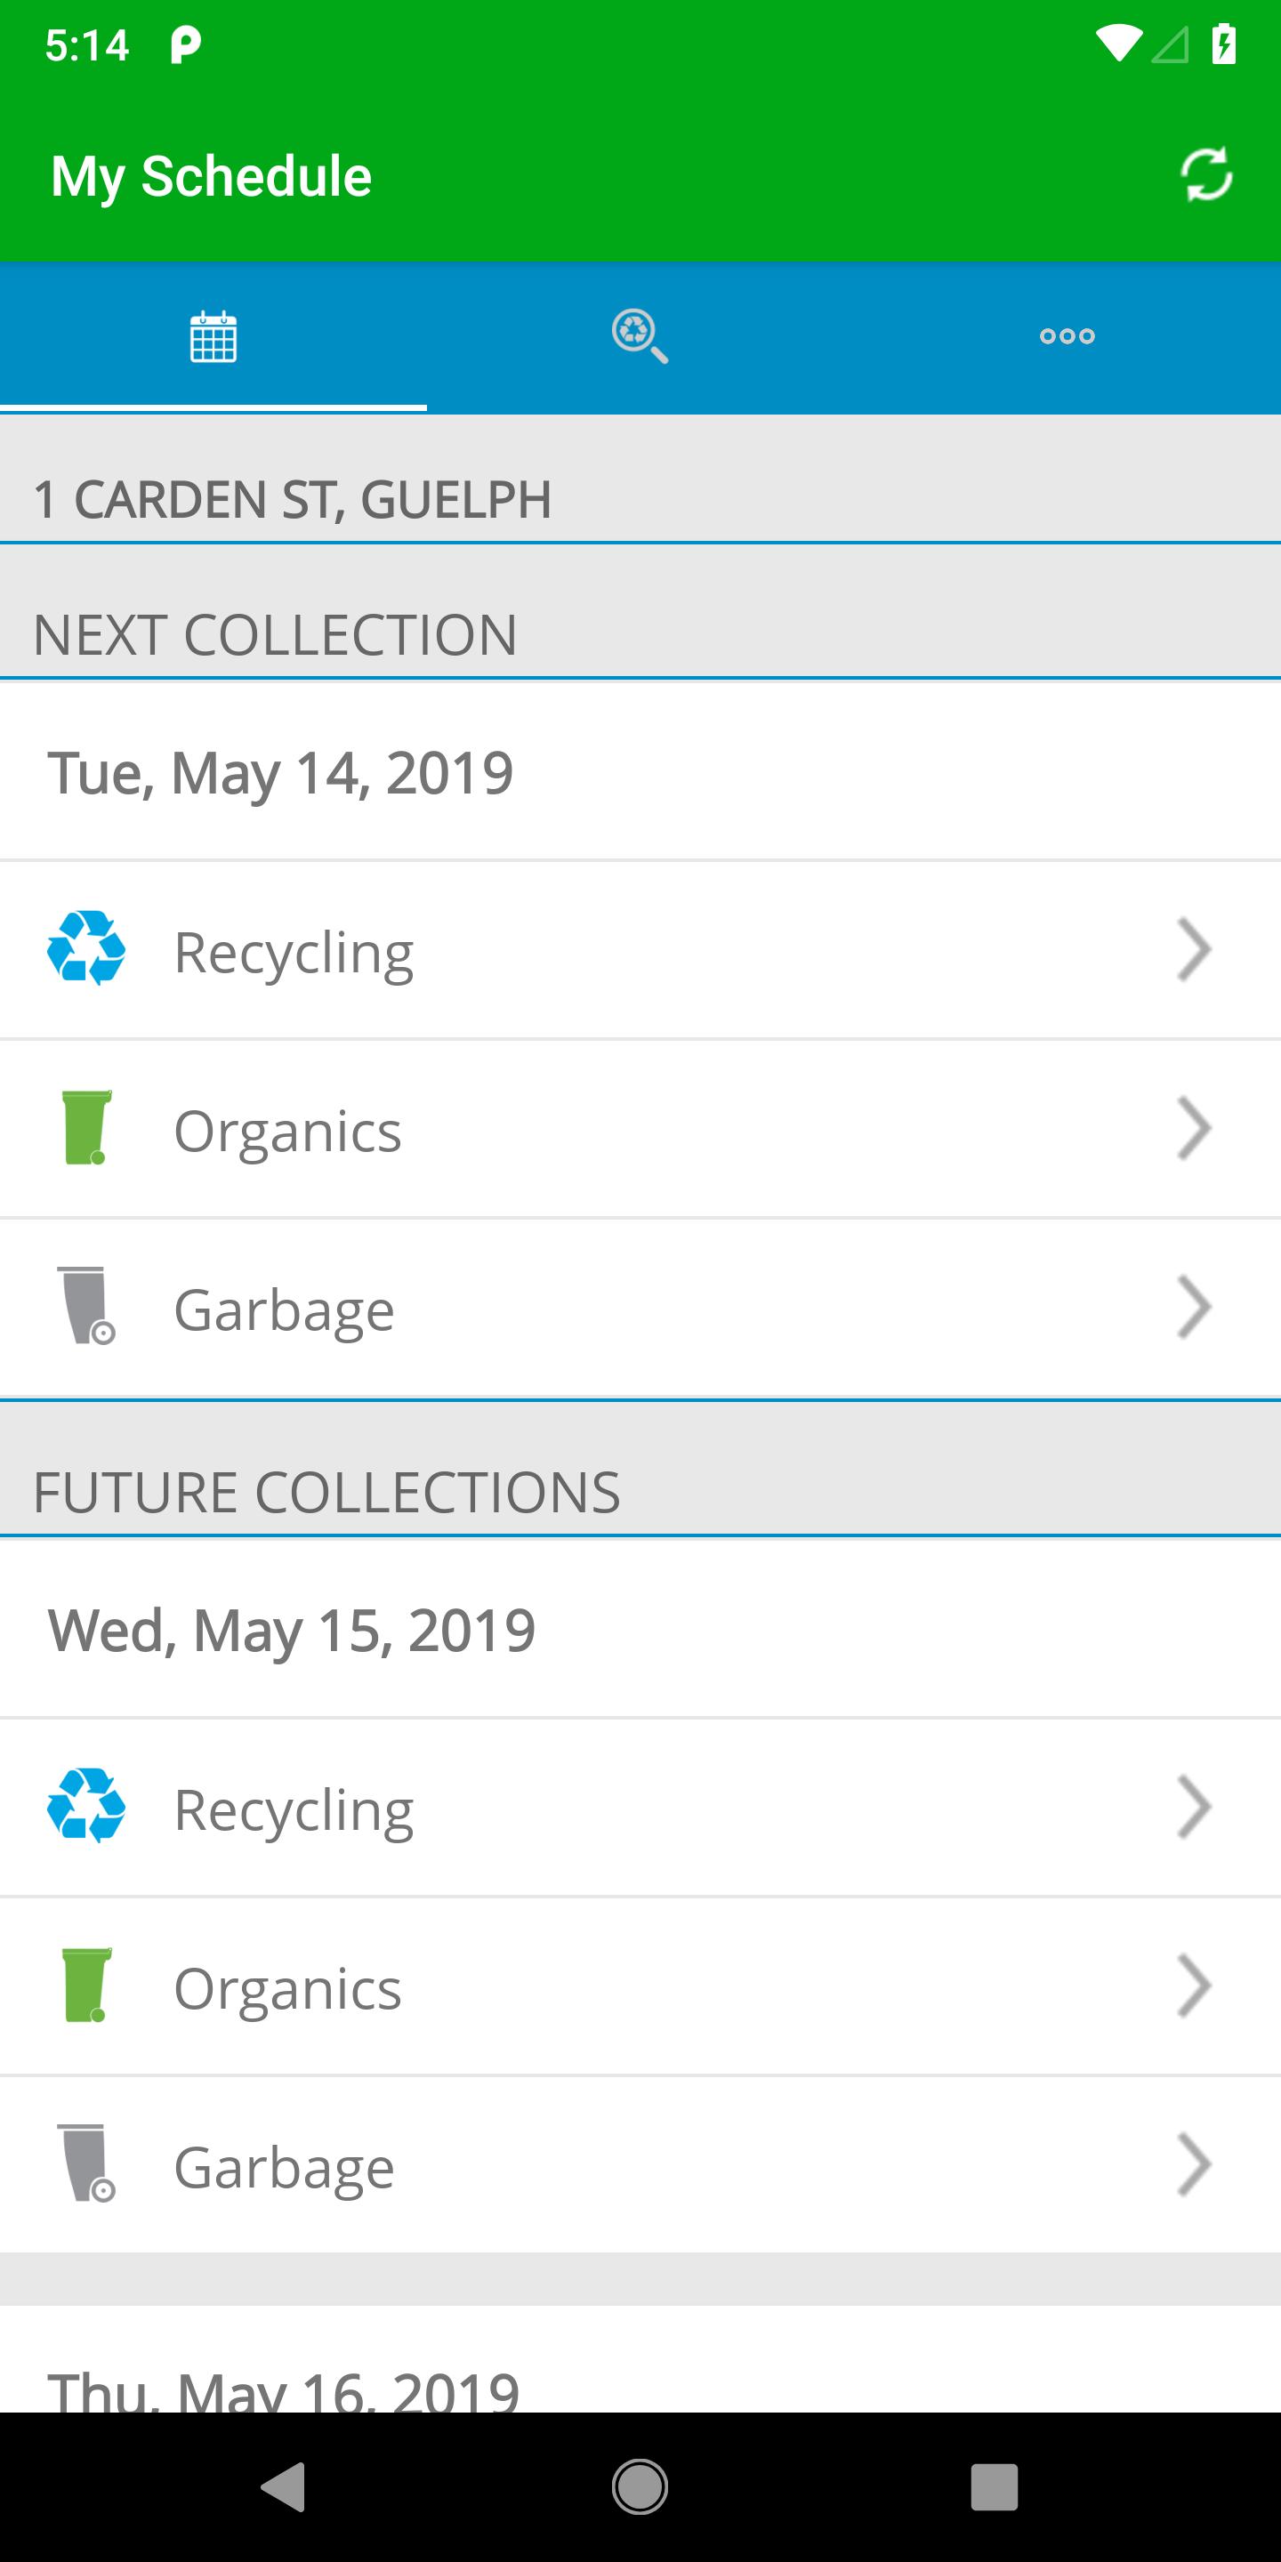1281x2562 pixels.
Task: Expand Organics chevron for Tue, May 14
Action: (1194, 1128)
